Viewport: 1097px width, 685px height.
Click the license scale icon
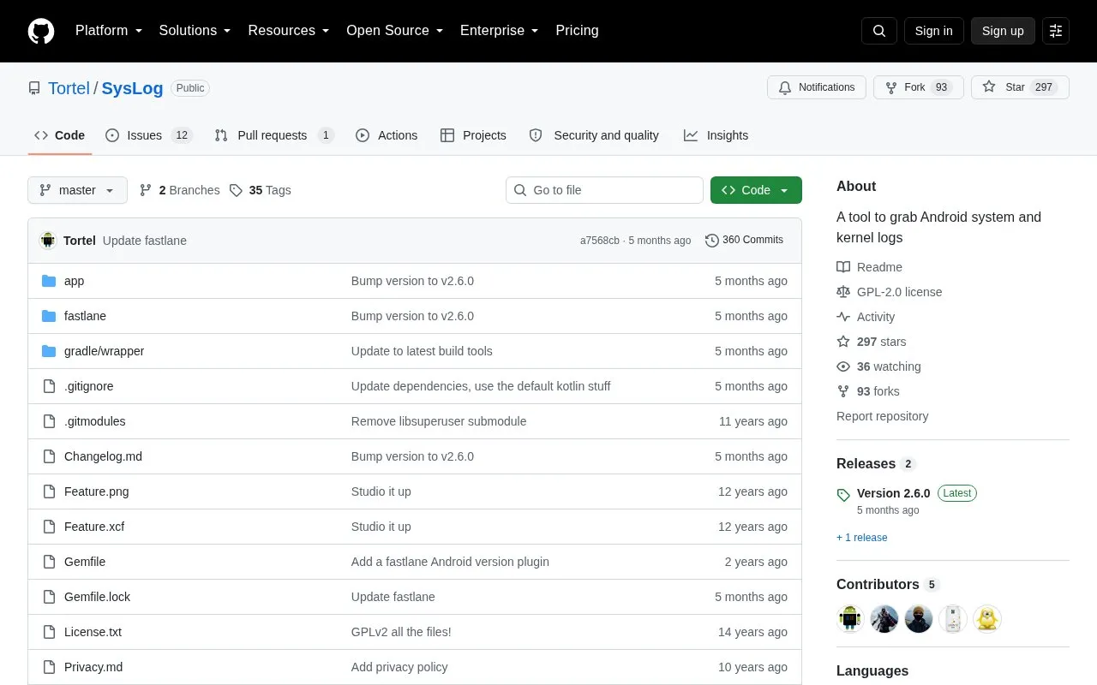(843, 292)
